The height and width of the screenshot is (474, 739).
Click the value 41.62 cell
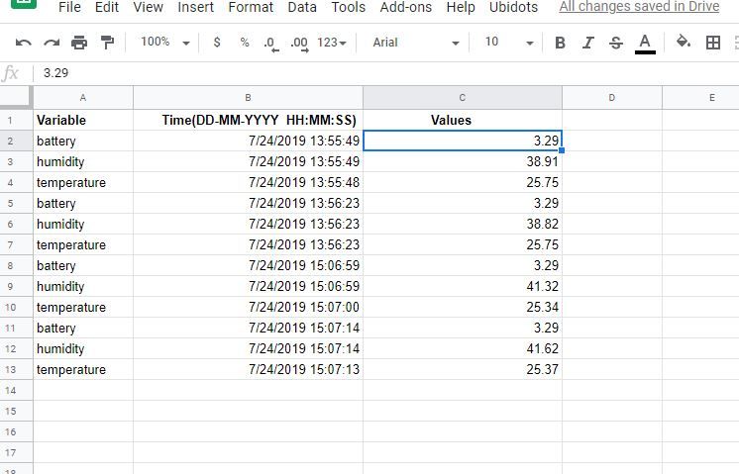(463, 348)
